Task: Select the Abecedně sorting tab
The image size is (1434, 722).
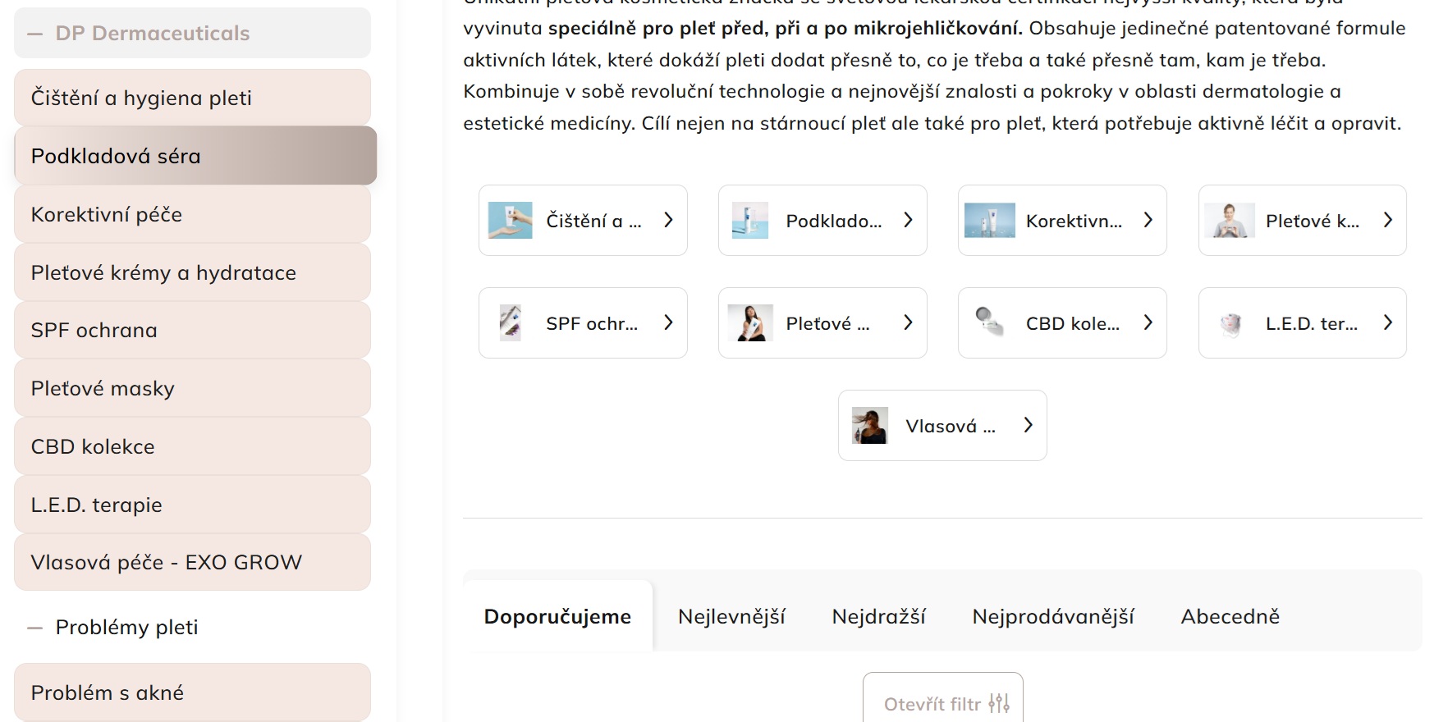Action: tap(1230, 616)
